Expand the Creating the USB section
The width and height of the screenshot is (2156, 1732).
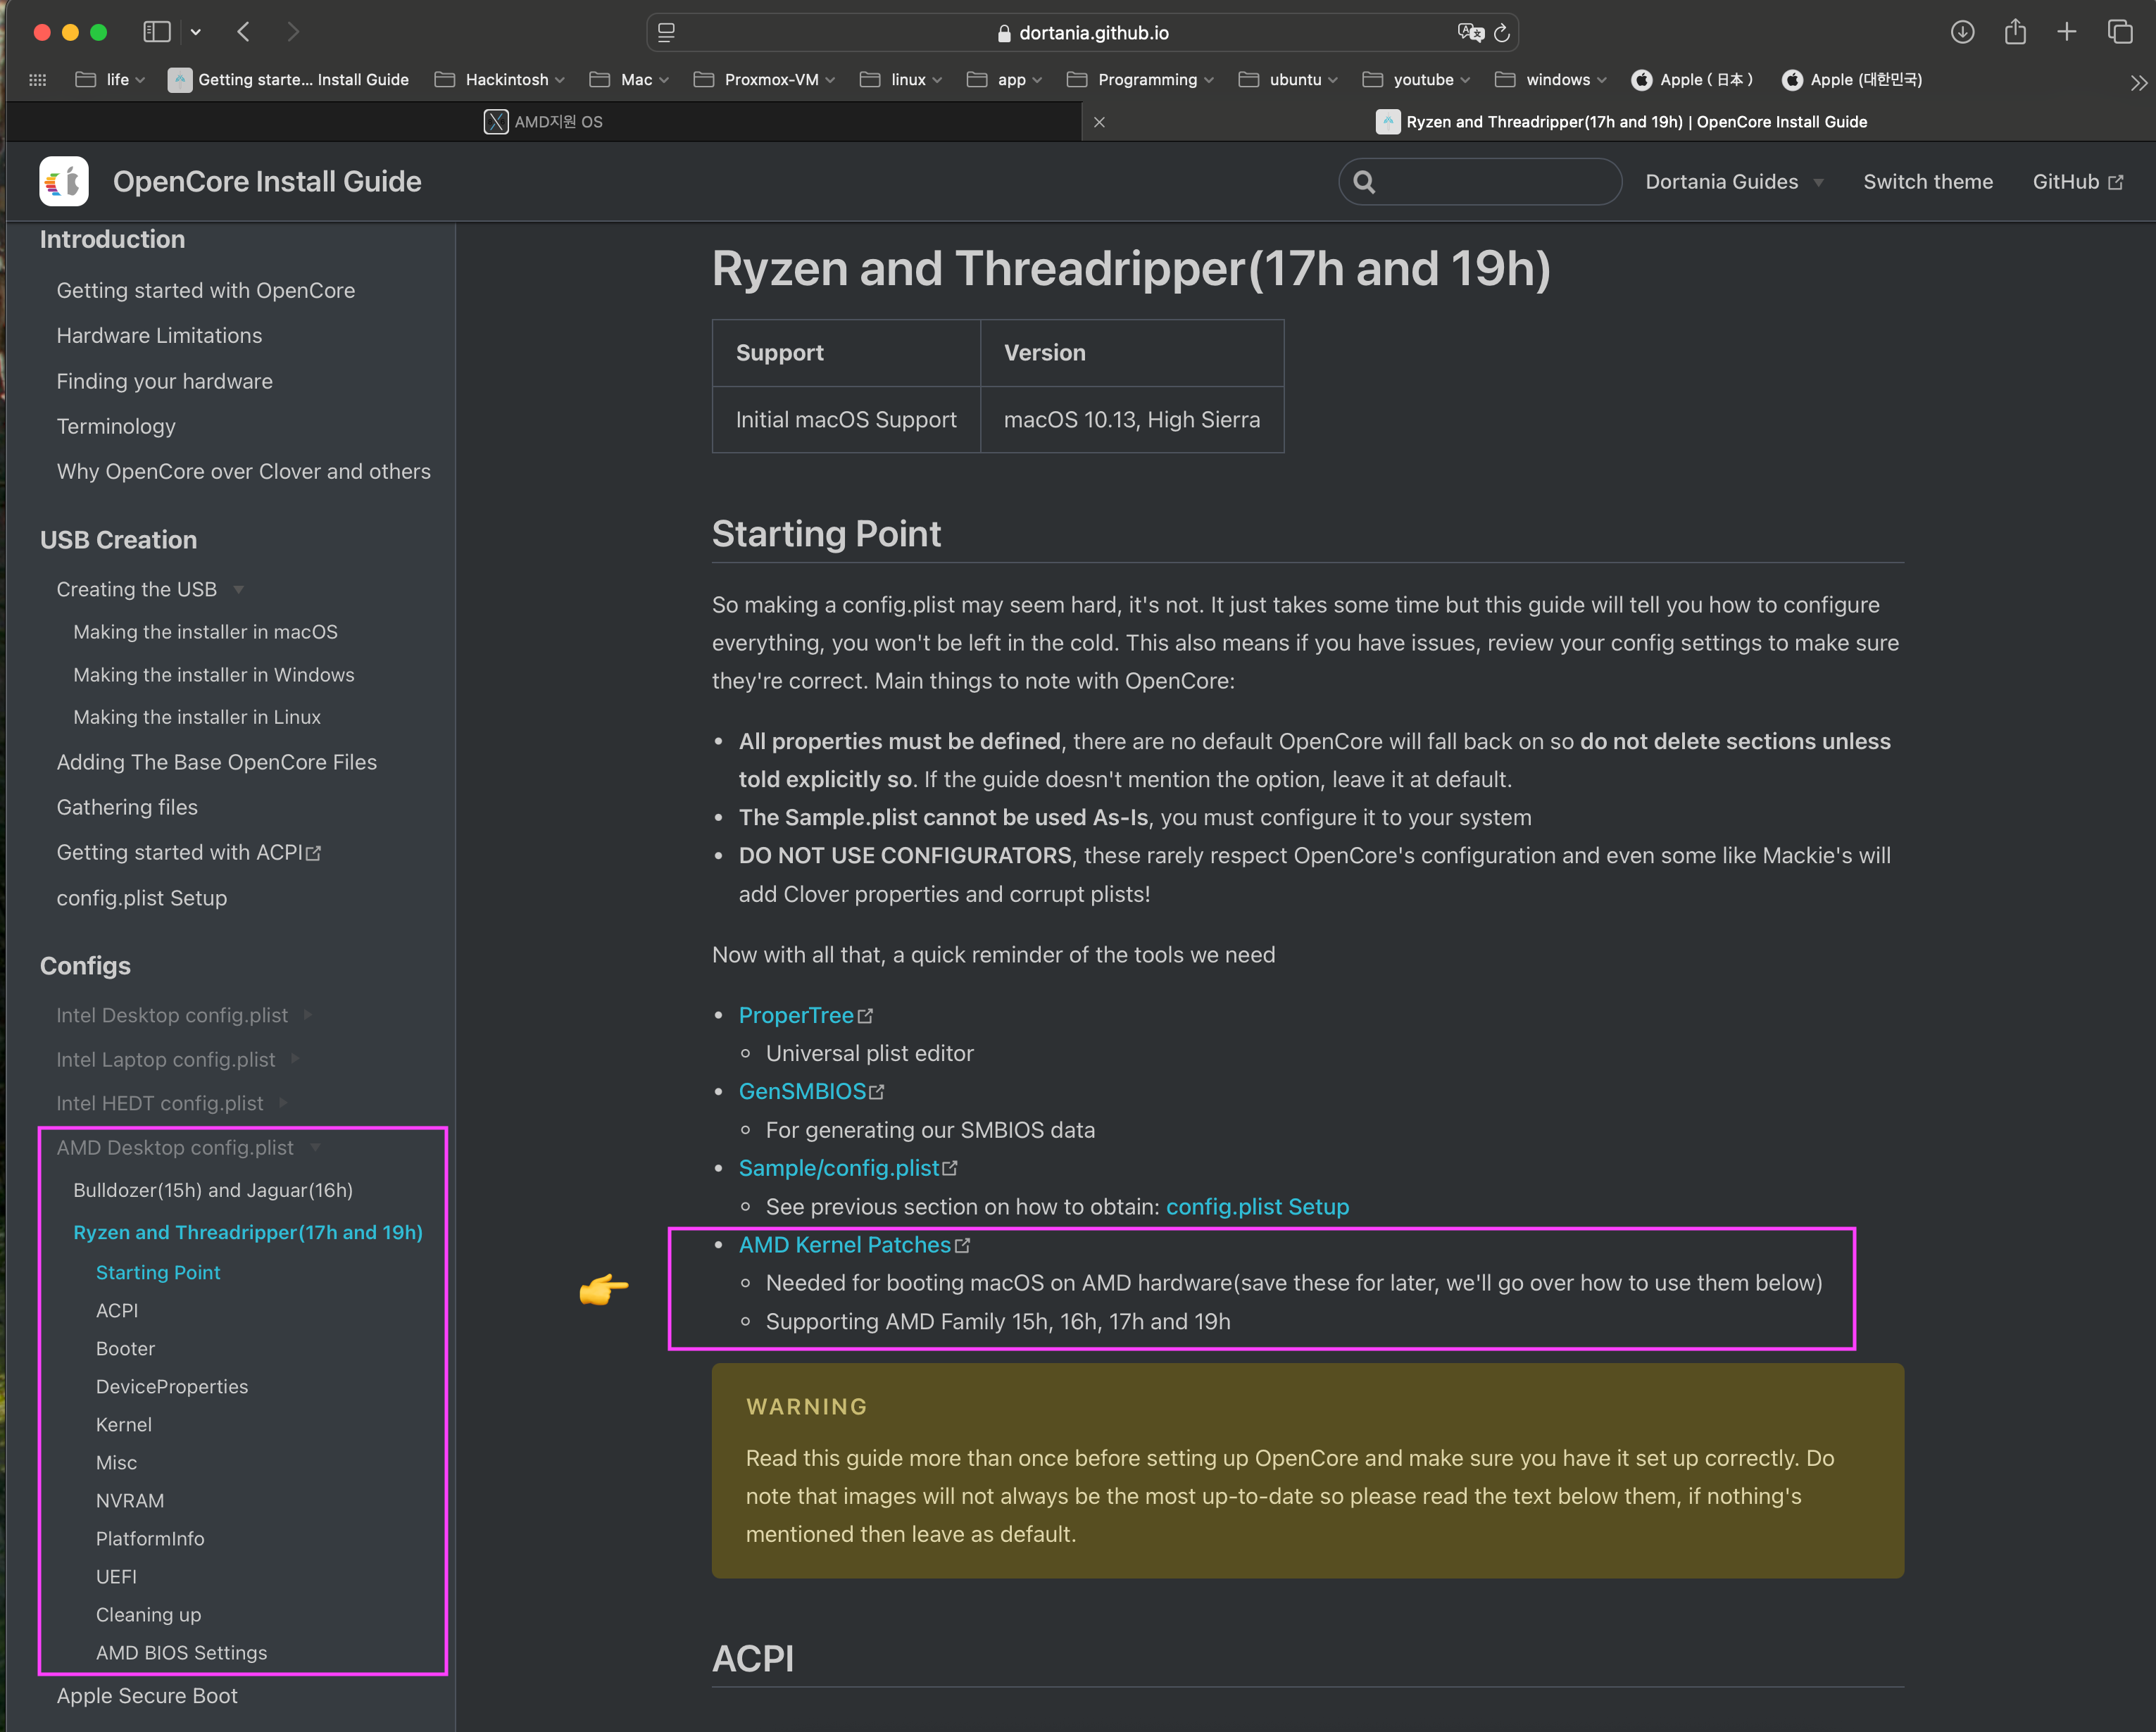239,589
